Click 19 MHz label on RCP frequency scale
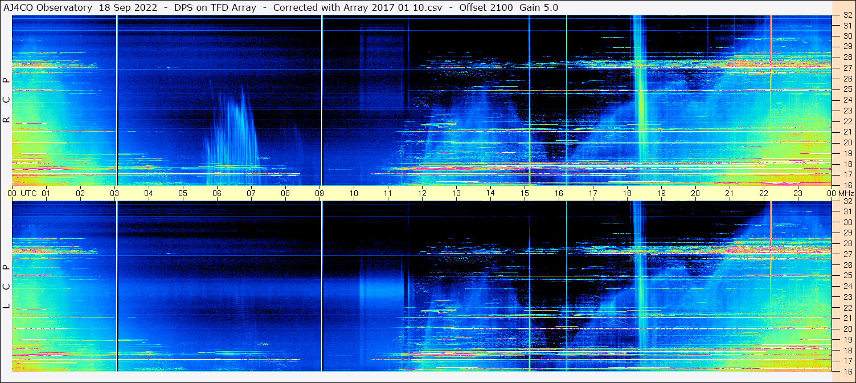Screen dimensions: 856x383 point(847,153)
